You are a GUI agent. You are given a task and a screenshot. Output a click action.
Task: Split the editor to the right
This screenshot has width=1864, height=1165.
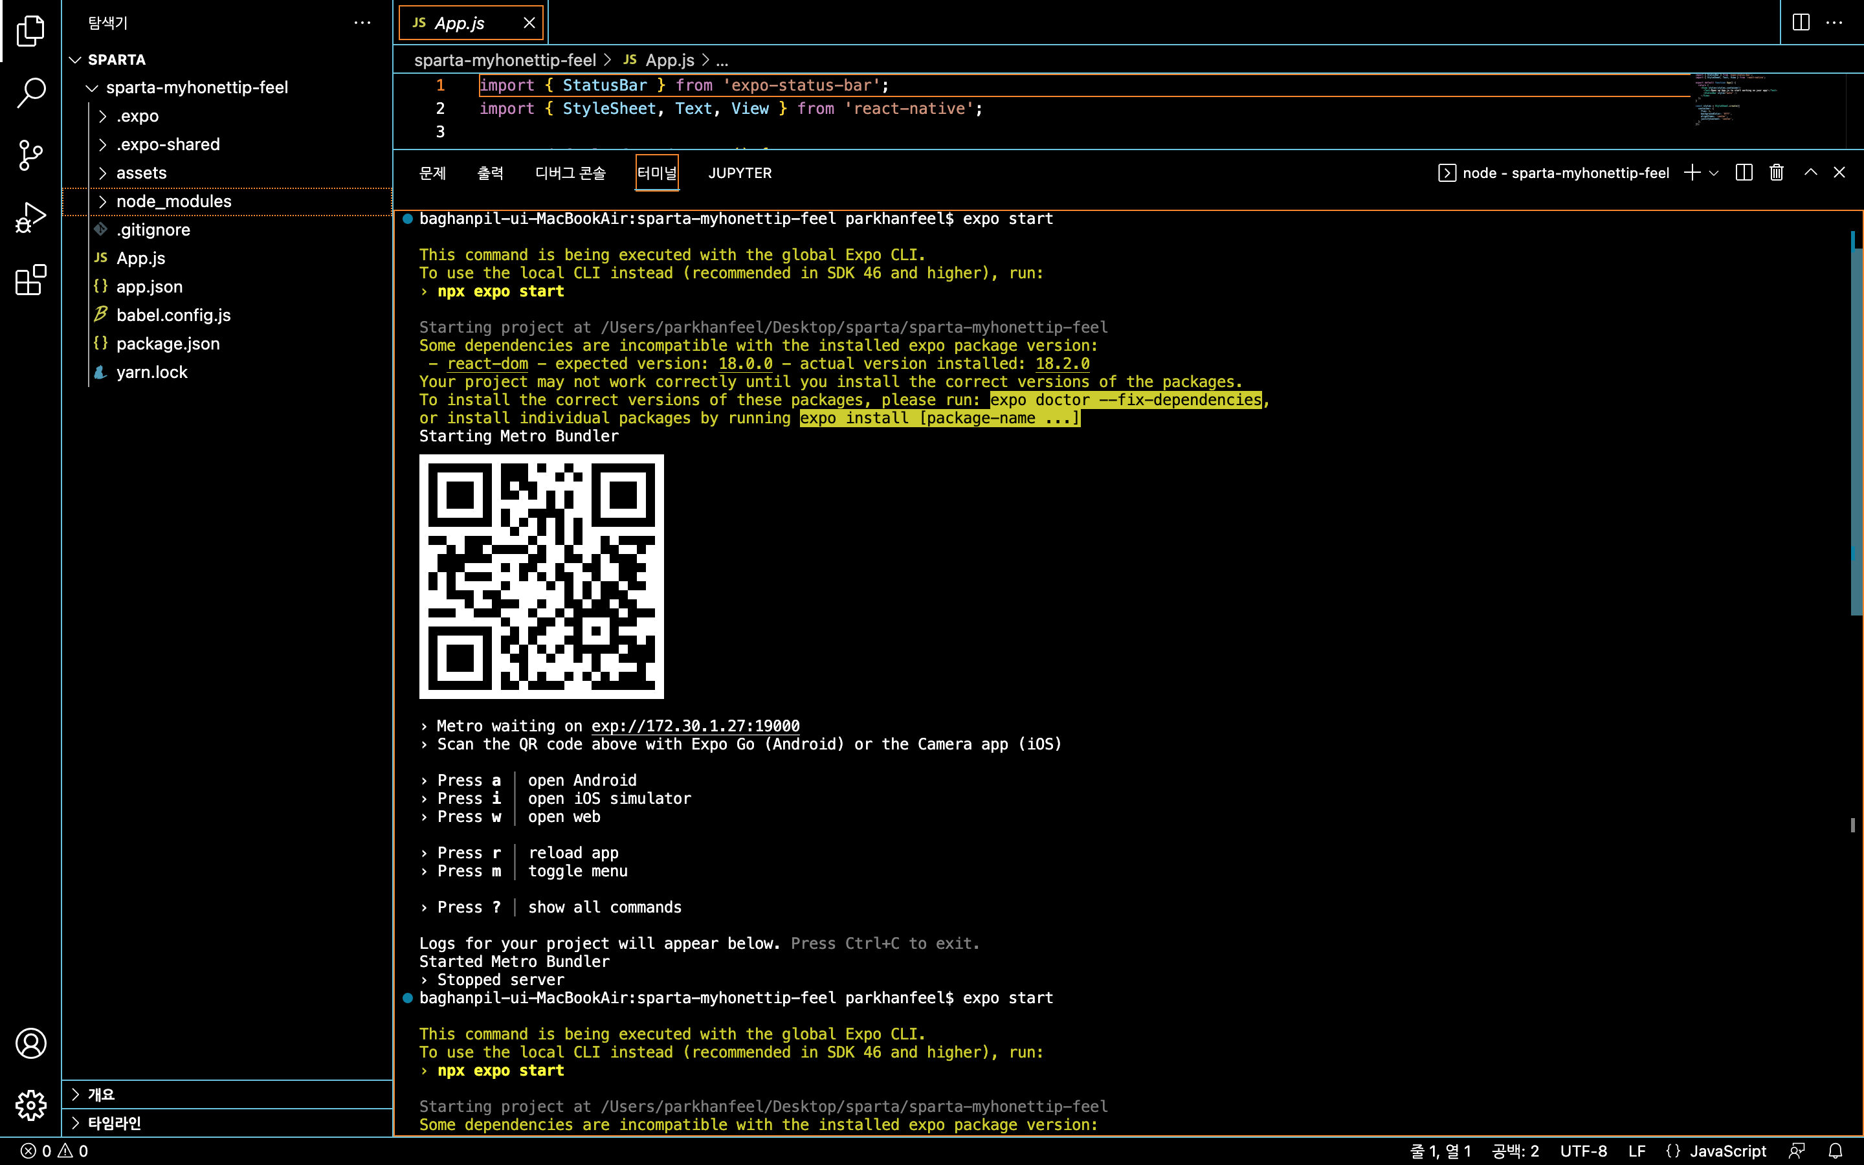pyautogui.click(x=1801, y=23)
